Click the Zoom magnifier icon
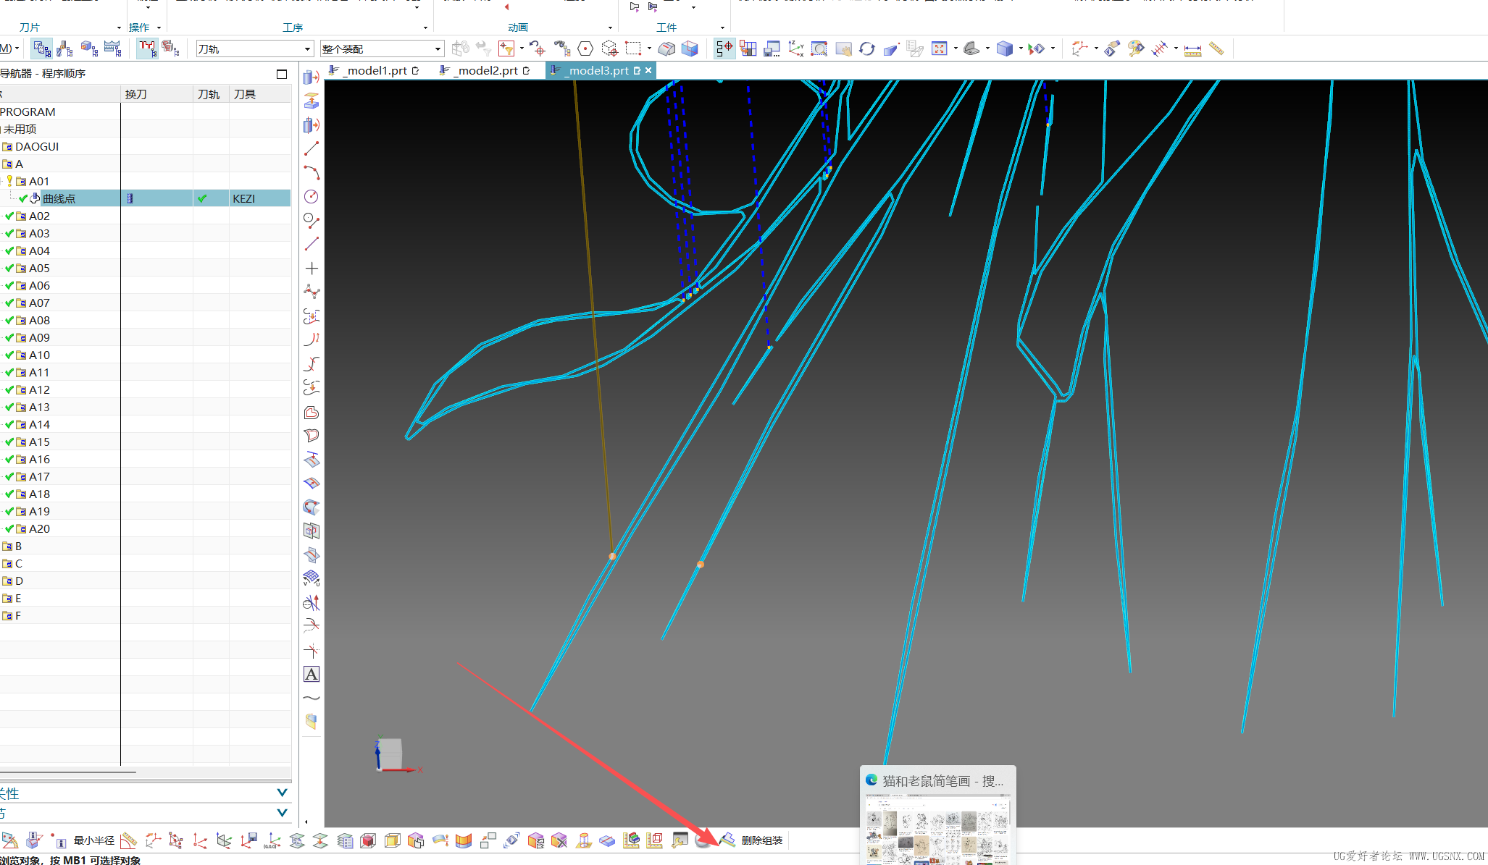The image size is (1488, 865). tap(819, 48)
